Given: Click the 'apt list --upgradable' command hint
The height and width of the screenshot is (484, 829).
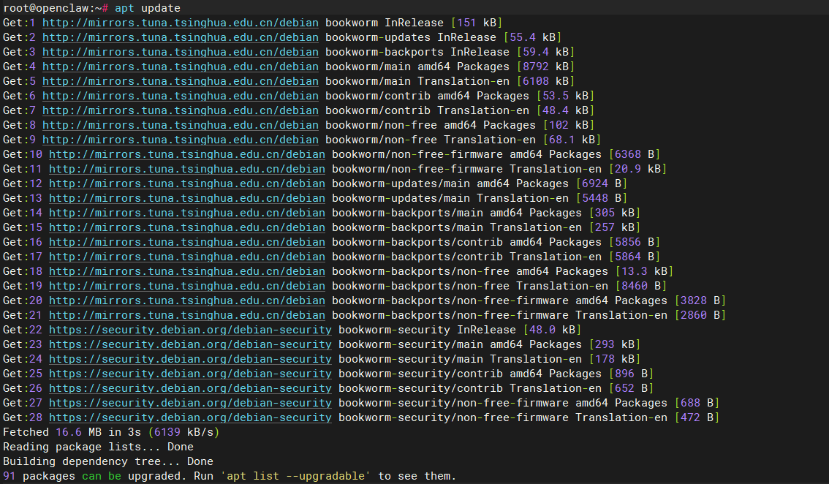Looking at the screenshot, I should pos(295,476).
